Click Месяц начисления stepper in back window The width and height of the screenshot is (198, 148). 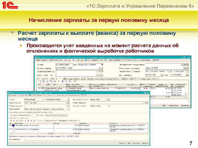(188, 68)
